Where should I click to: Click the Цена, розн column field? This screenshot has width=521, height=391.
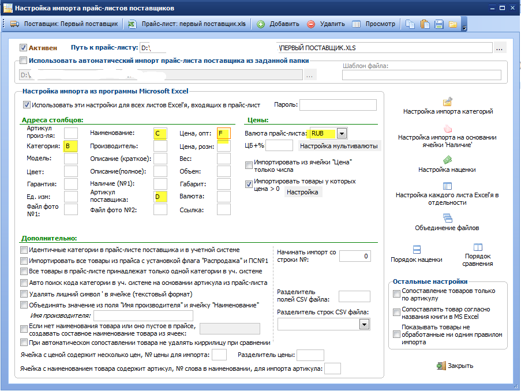pyautogui.click(x=224, y=146)
